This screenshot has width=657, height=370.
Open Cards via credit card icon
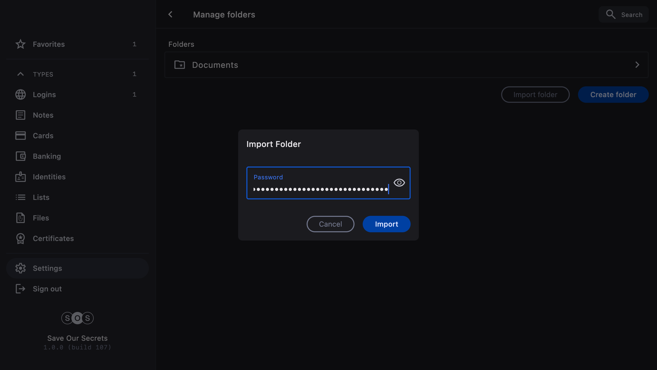coord(21,136)
